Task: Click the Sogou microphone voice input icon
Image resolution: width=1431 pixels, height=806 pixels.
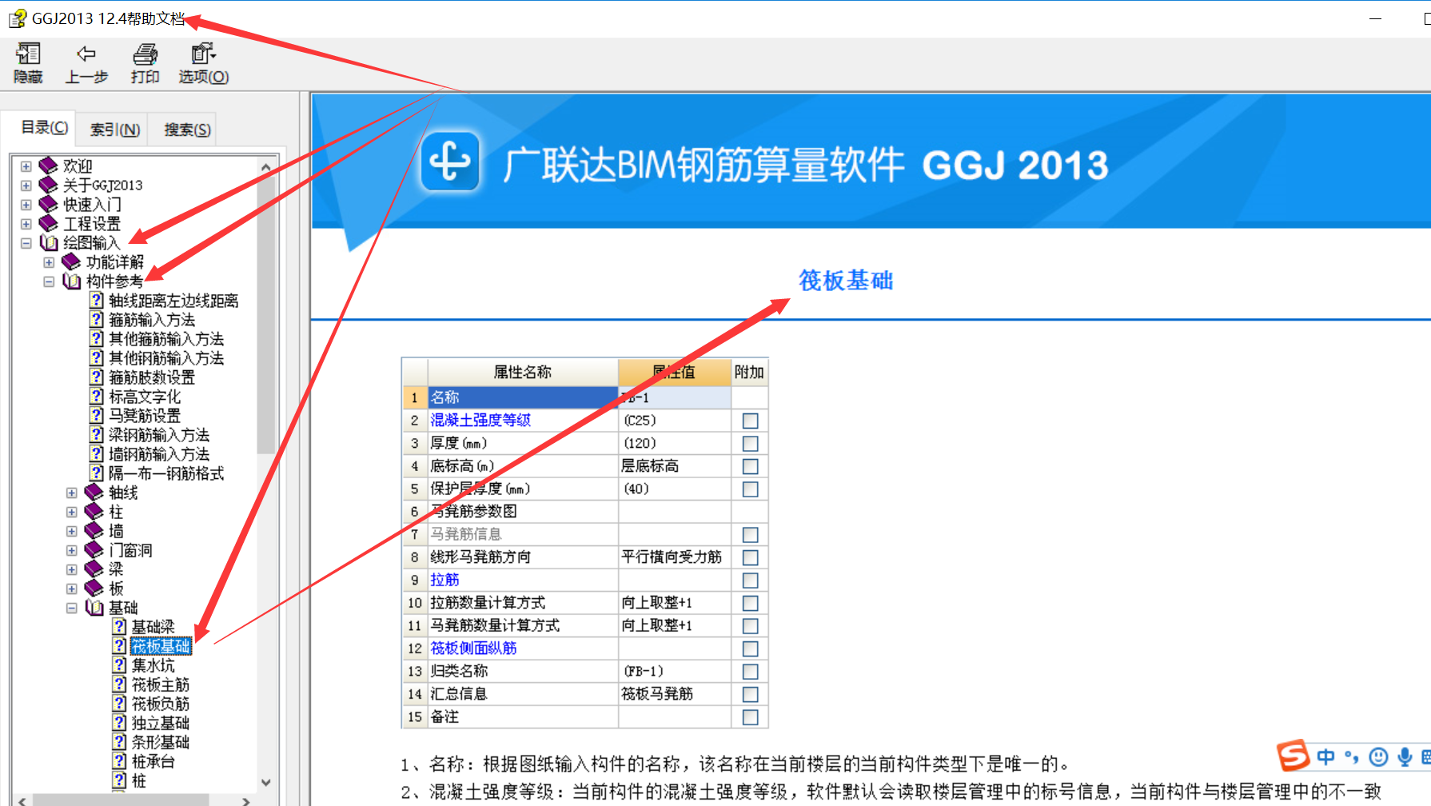Action: pyautogui.click(x=1405, y=756)
